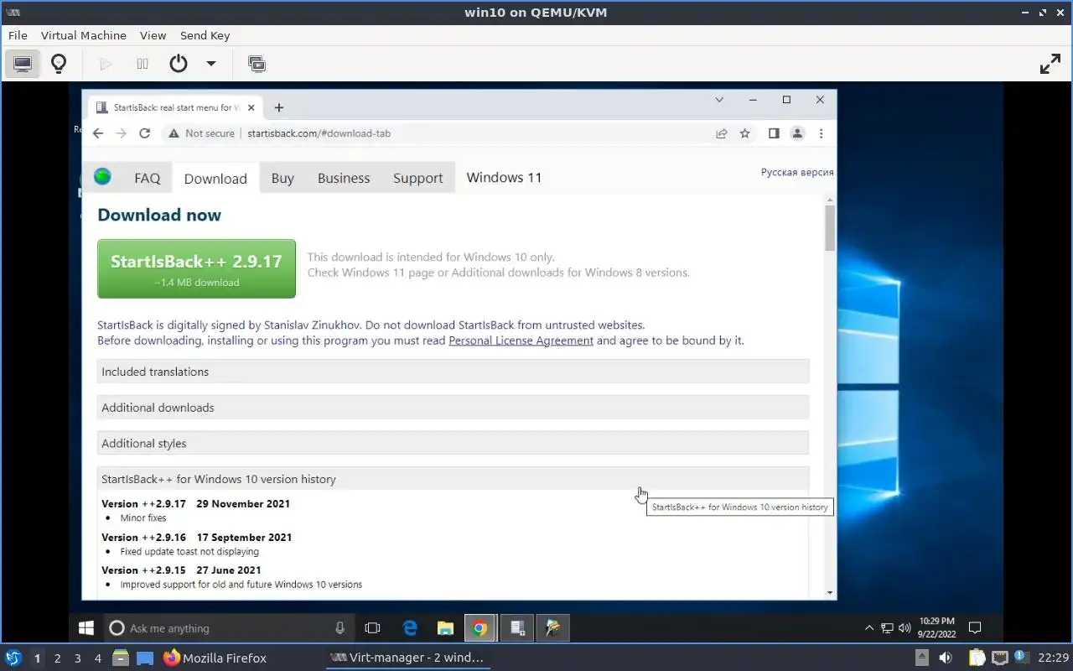Screen dimensions: 1073x671
Task: Expand Included translations section
Action: pos(453,372)
